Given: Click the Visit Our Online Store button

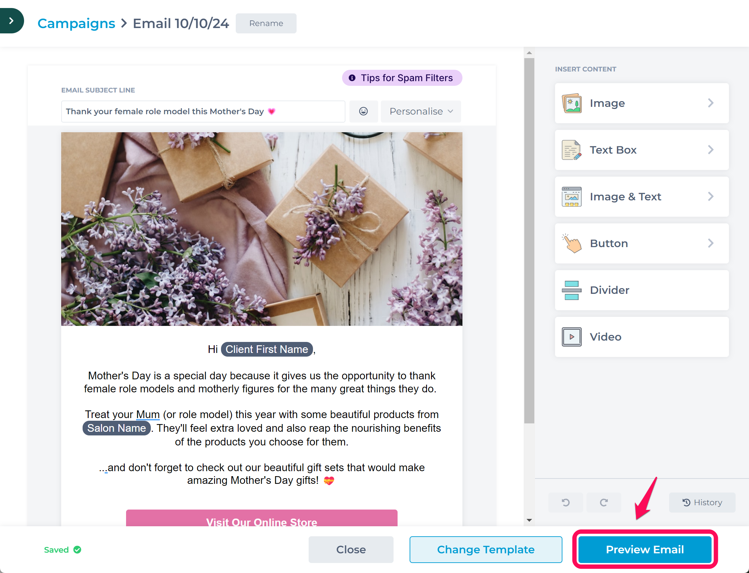Looking at the screenshot, I should click(x=261, y=519).
